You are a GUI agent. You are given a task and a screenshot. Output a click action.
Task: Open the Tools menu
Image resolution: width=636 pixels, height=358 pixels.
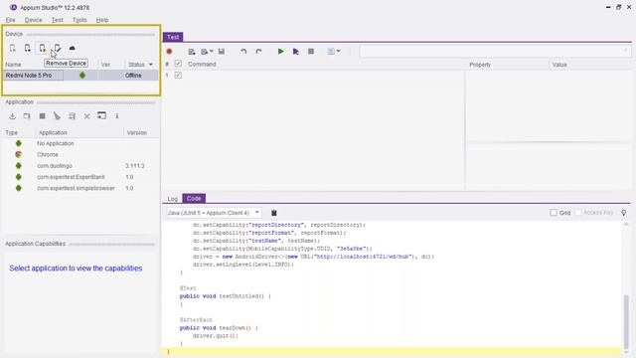pos(79,20)
